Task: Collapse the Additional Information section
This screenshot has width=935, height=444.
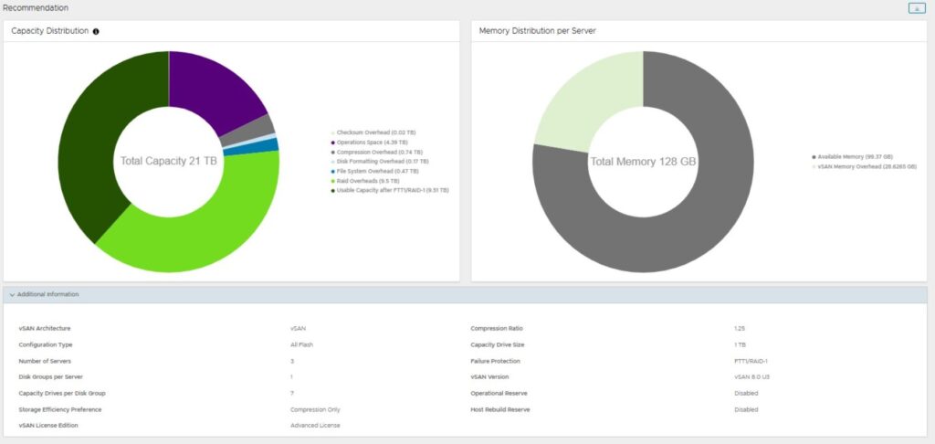Action: [12, 294]
